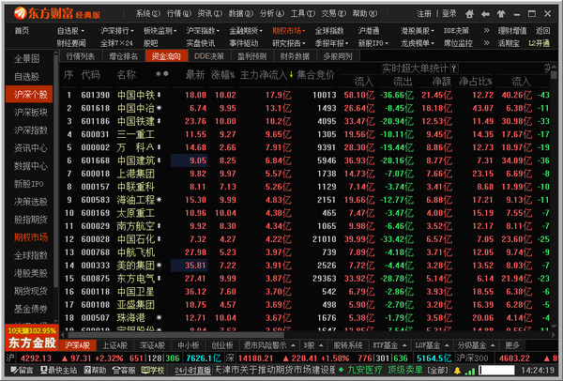
Task: Select 沪深板块 in the left sidebar
Action: tap(30, 113)
